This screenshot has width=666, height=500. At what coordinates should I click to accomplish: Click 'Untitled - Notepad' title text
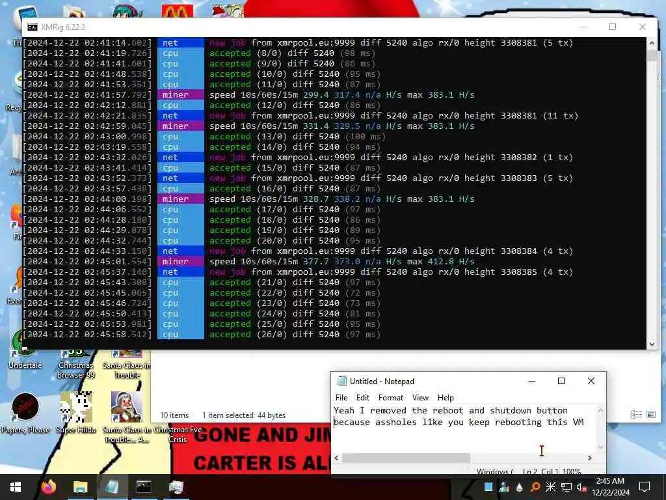pos(382,382)
